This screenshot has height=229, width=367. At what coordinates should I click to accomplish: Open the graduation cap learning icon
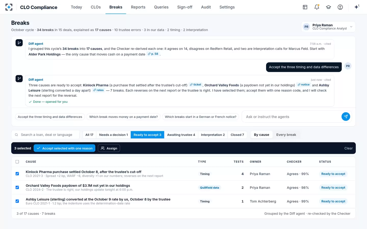(329, 7)
